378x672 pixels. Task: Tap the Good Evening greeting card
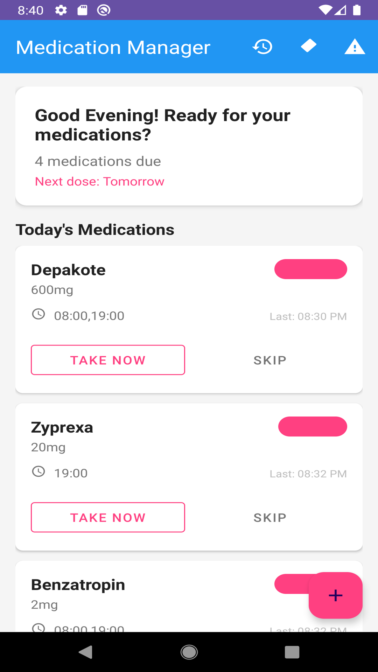click(x=189, y=146)
